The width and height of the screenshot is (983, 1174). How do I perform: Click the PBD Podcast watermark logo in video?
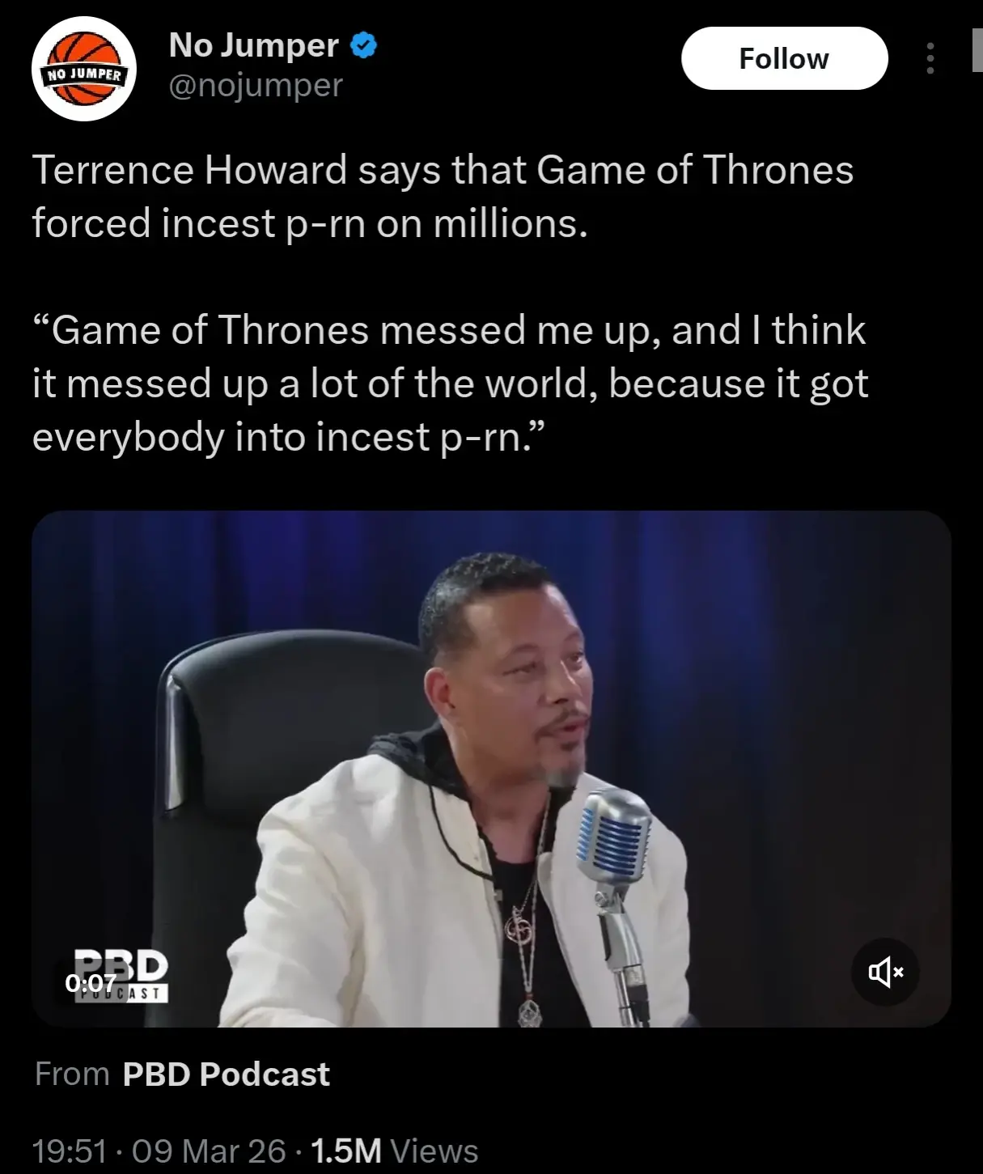(121, 976)
